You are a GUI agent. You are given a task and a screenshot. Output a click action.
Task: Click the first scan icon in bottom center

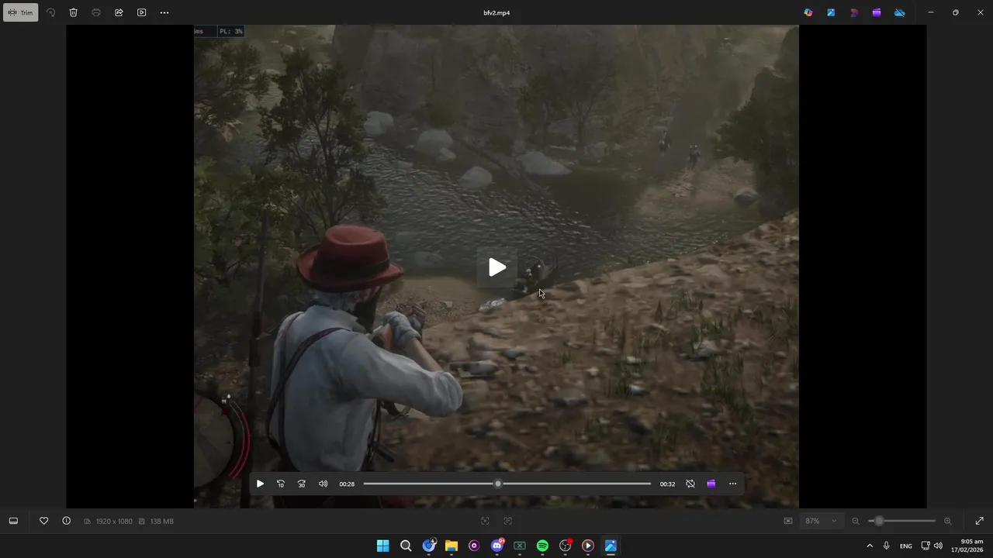485,521
